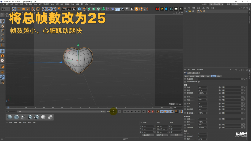Open the 节点空间 dropdown at top right
The height and width of the screenshot is (141, 251).
pos(216,4)
